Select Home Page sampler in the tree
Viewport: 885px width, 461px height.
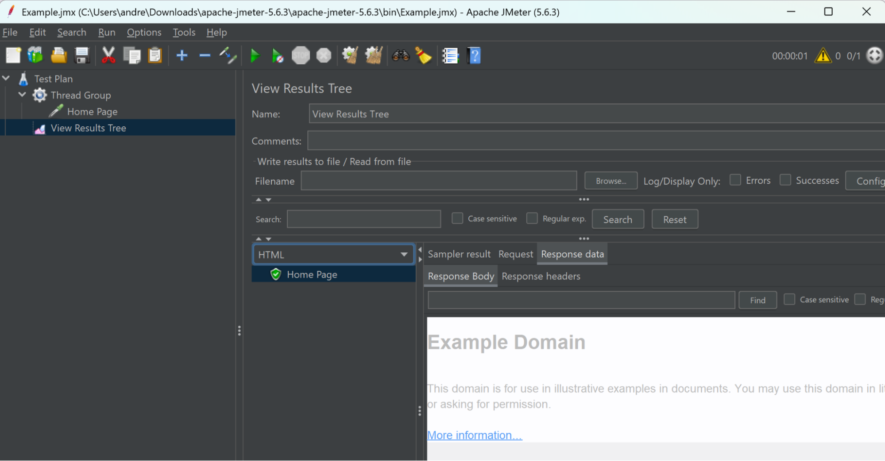92,111
